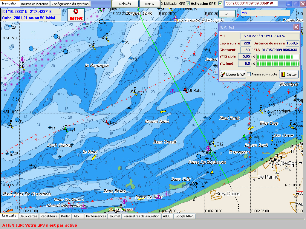Click the yellow buoy below Passe De Zuydcoote

[212, 172]
